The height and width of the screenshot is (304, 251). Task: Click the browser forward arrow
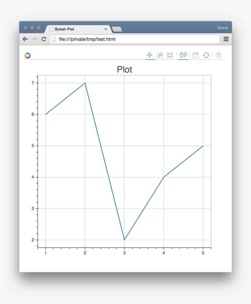pos(34,39)
